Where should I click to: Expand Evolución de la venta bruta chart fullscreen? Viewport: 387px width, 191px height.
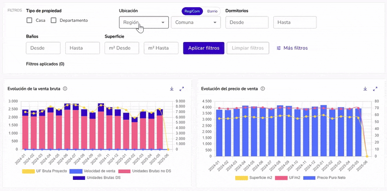point(182,89)
